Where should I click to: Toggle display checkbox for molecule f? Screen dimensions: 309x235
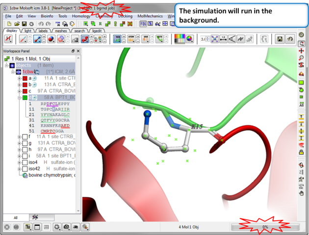point(25,136)
